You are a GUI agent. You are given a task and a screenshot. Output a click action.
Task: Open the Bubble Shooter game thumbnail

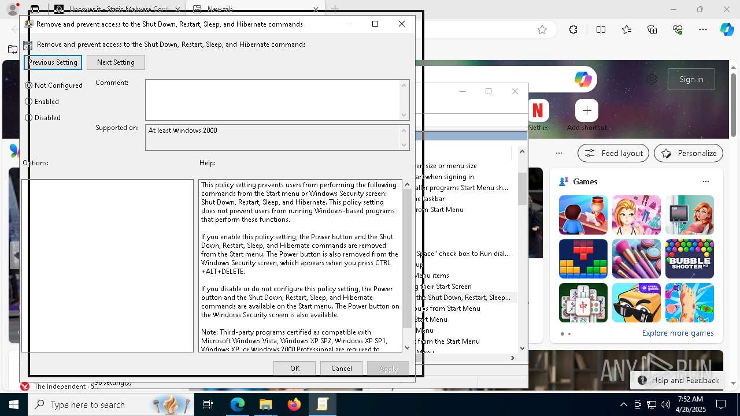click(x=690, y=259)
